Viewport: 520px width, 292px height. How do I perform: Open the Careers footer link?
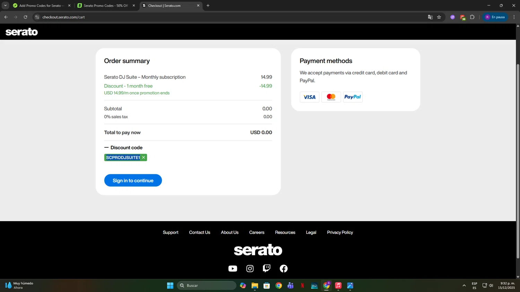tap(257, 232)
